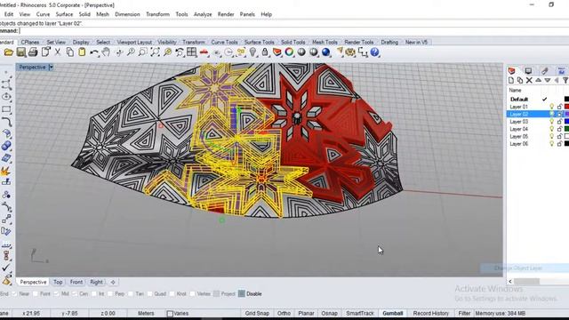Undo the last action

pos(94,52)
